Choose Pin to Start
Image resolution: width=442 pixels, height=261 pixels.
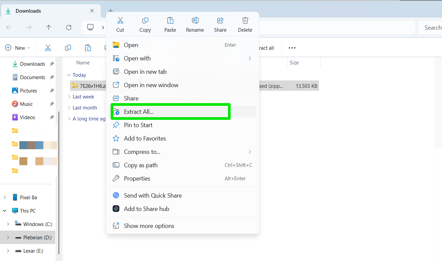pyautogui.click(x=183, y=125)
